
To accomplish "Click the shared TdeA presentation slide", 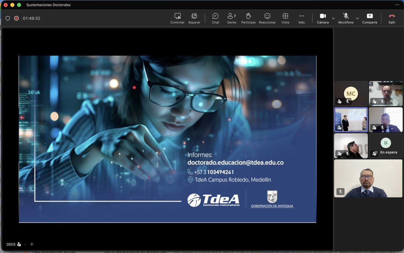I will coord(167,139).
